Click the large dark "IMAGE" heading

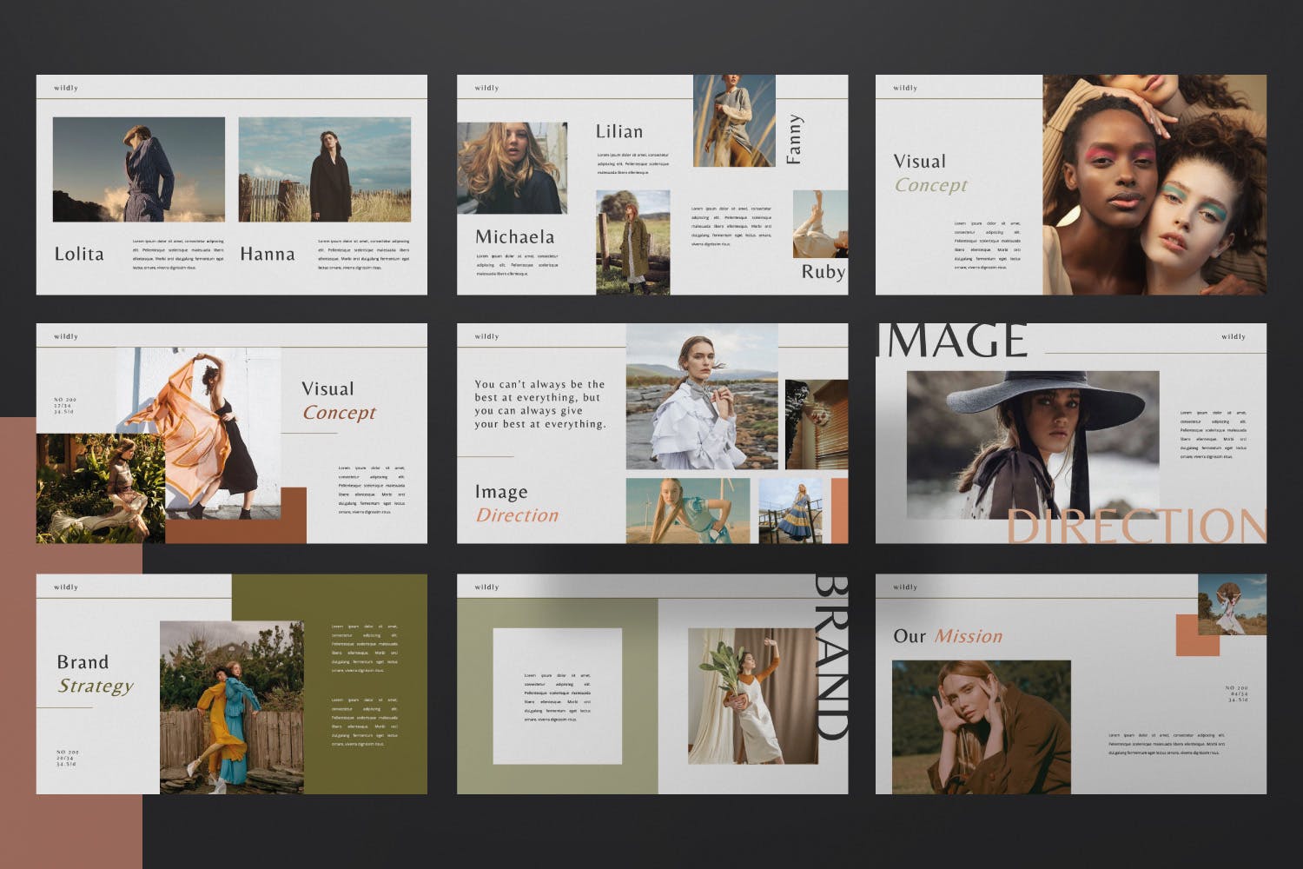(954, 341)
